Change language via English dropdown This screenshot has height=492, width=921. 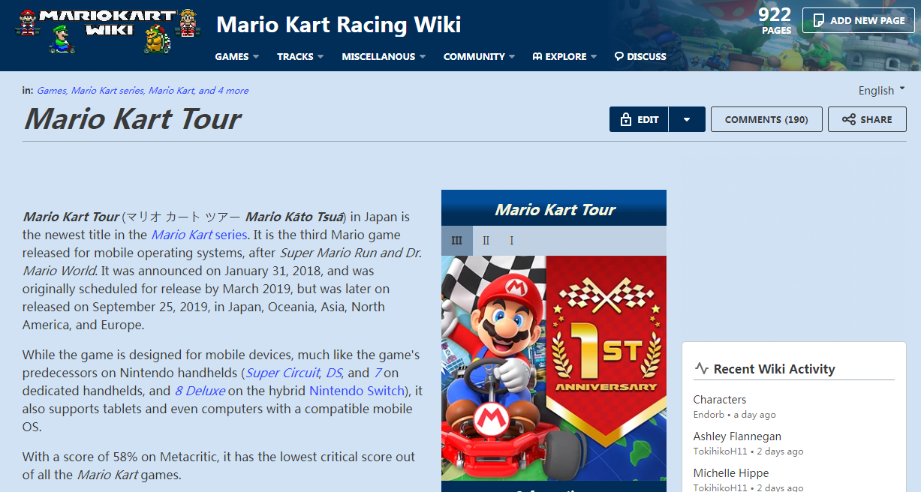coord(882,90)
